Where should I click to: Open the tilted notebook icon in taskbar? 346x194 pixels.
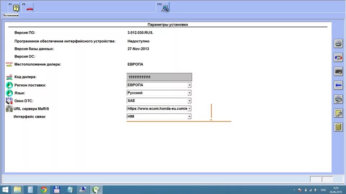[70, 190]
